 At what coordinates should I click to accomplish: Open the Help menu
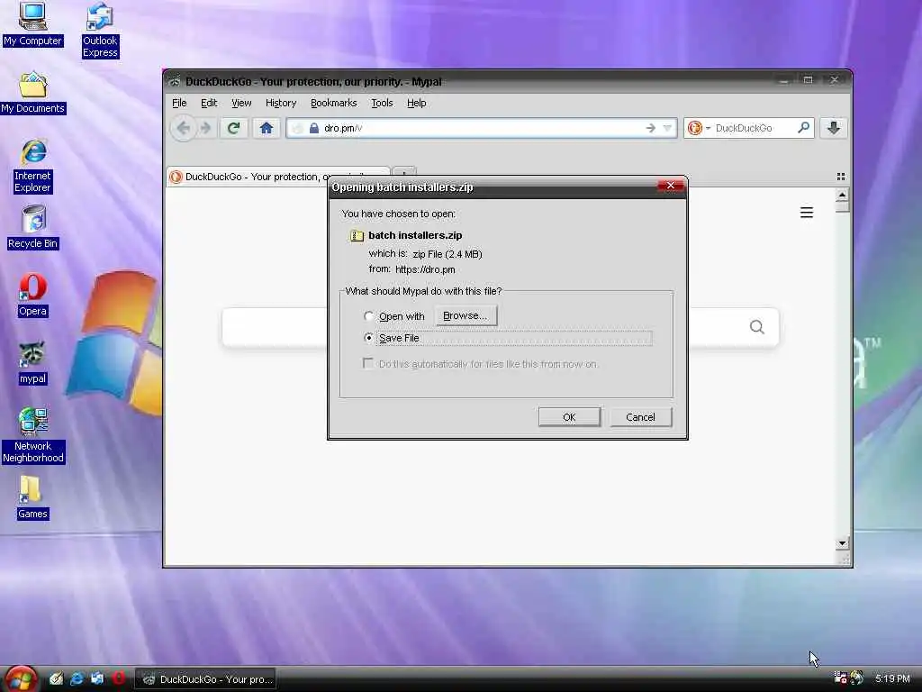(416, 103)
